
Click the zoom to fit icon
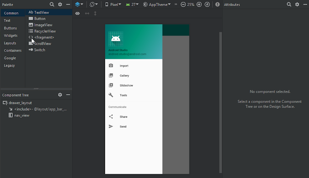[207, 5]
